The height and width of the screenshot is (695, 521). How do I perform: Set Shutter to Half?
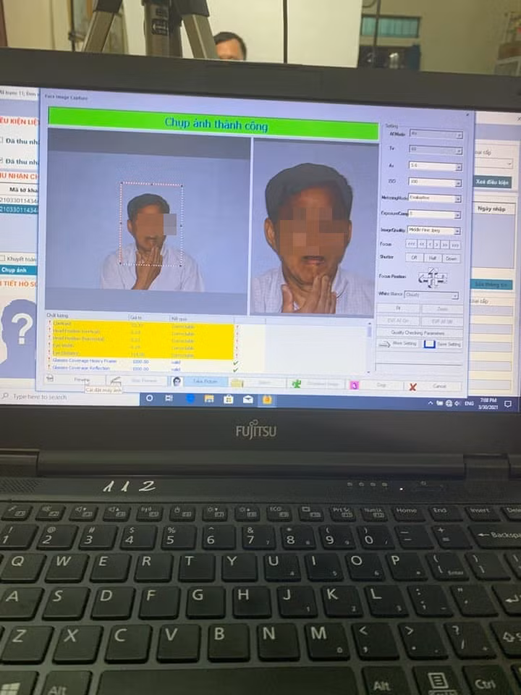click(x=433, y=258)
